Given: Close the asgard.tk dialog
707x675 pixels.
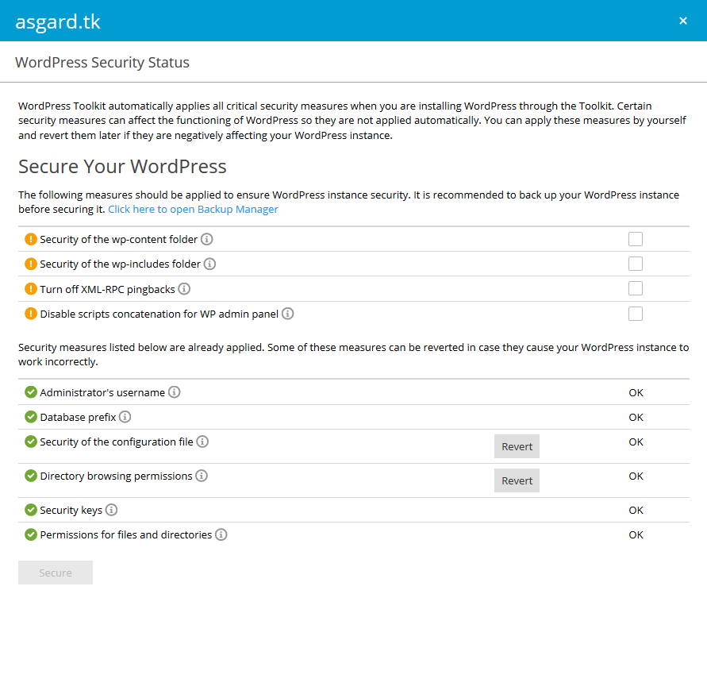Looking at the screenshot, I should [x=683, y=21].
